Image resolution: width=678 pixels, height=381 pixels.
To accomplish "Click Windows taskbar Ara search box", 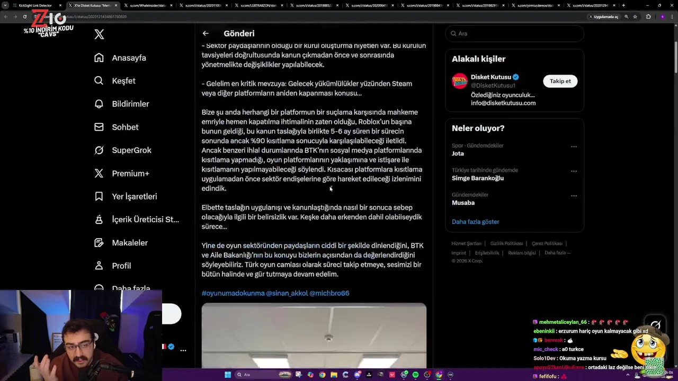I will (264, 375).
